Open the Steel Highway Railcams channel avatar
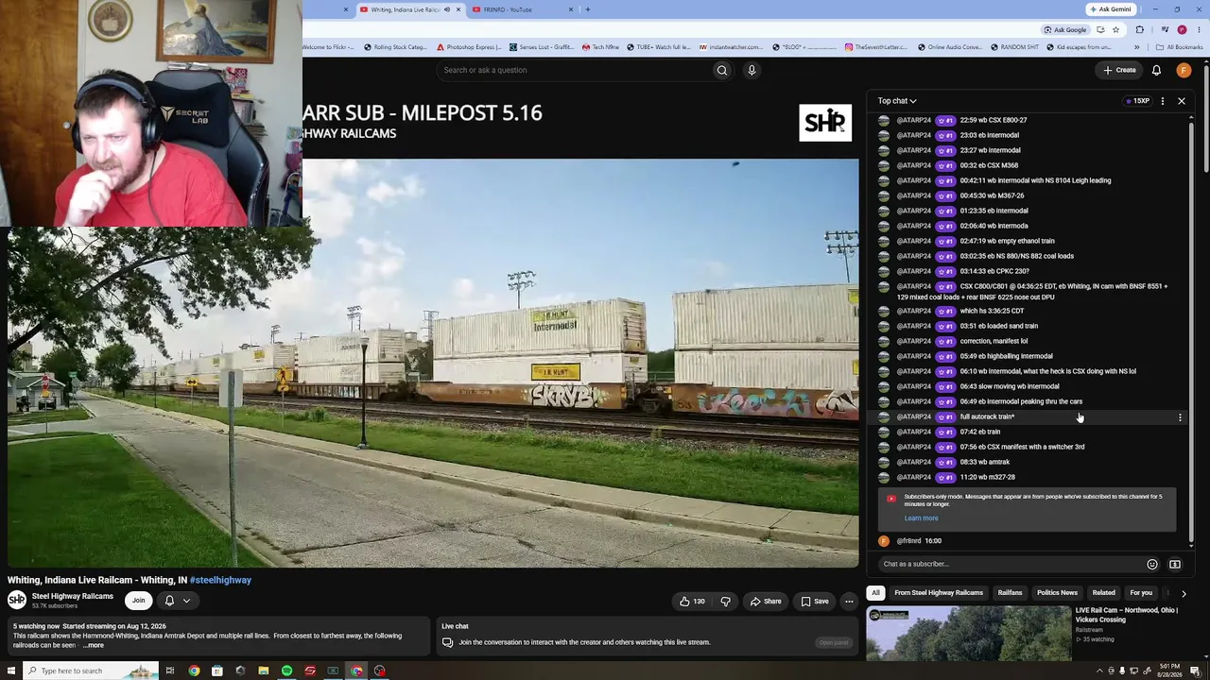This screenshot has height=680, width=1210. pyautogui.click(x=17, y=600)
